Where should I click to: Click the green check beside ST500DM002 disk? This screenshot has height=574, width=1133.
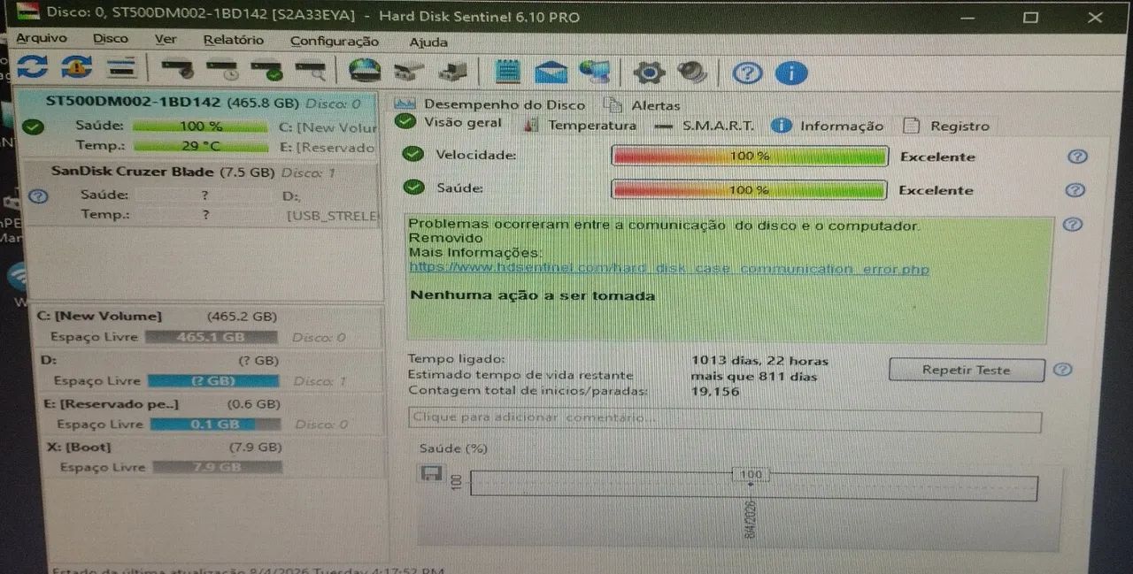click(x=34, y=126)
